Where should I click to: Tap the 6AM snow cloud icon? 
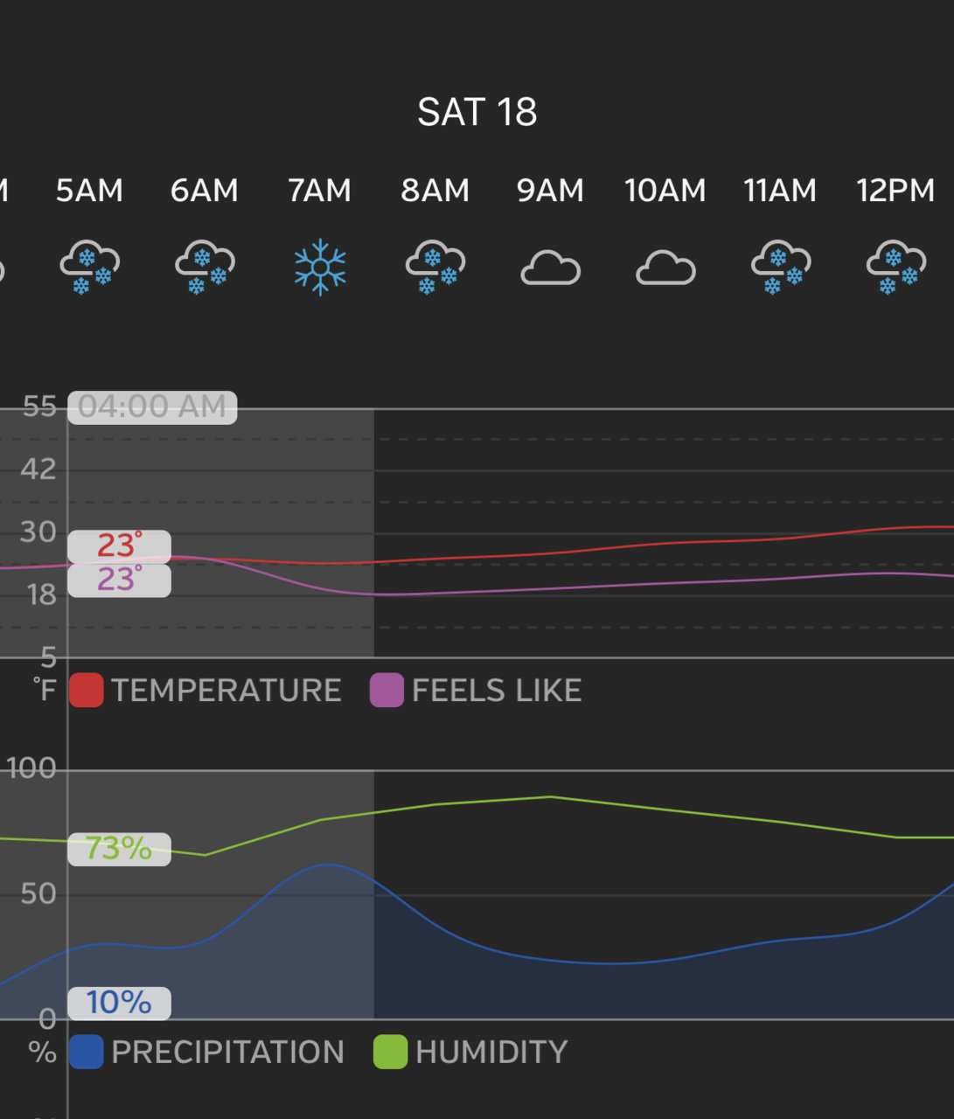coord(205,268)
